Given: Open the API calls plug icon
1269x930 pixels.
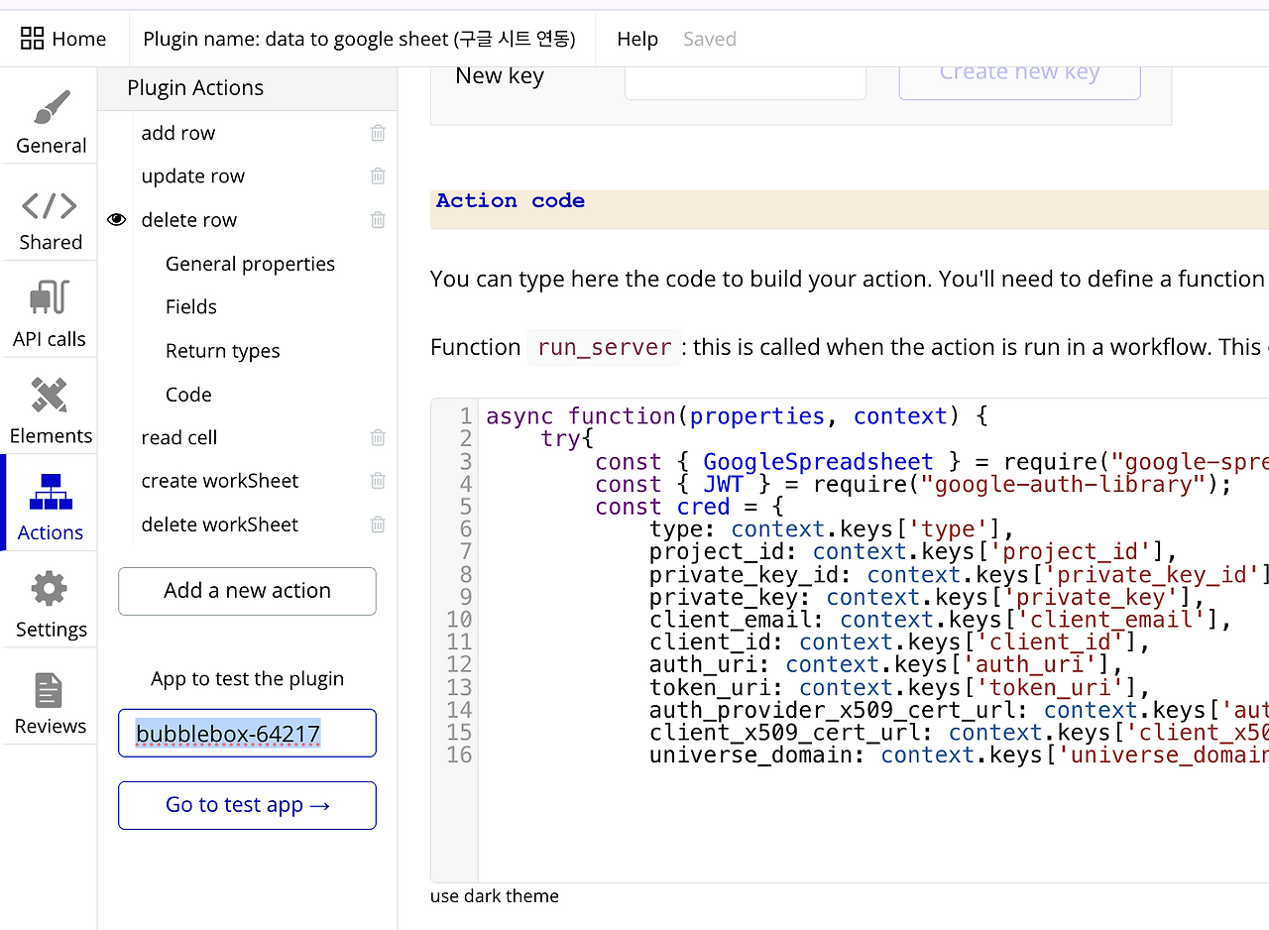Looking at the screenshot, I should (49, 296).
